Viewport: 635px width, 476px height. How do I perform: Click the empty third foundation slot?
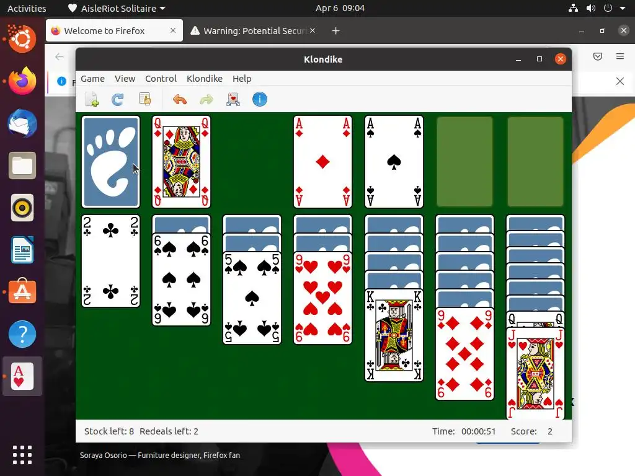coord(464,162)
